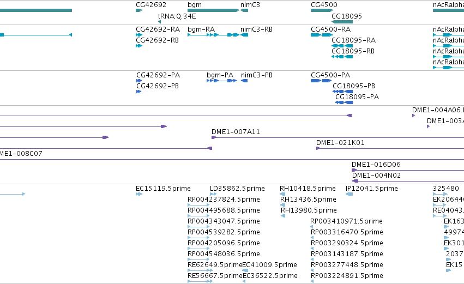Click the nimC3-RB transcript label
Screen dimensions: 464x284
tap(256, 29)
